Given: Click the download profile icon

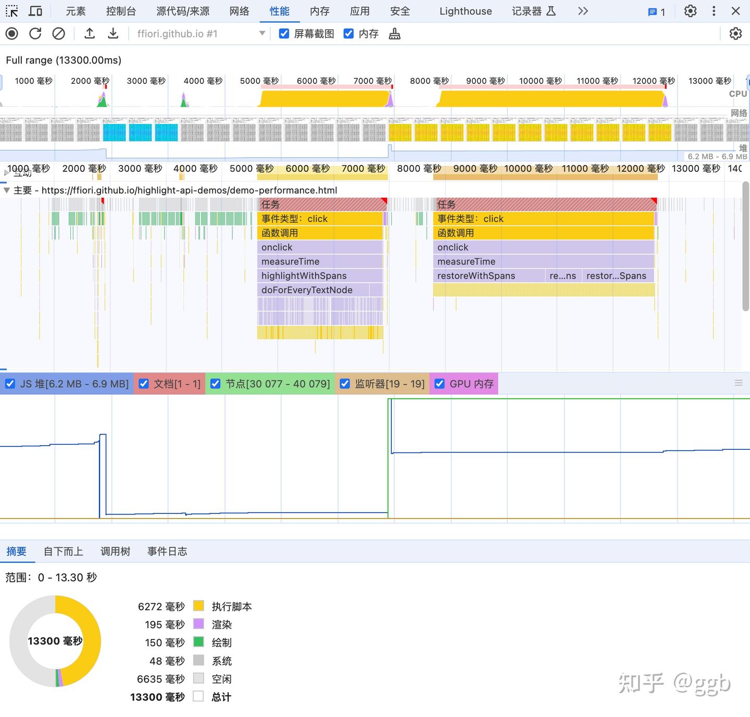Looking at the screenshot, I should (113, 34).
